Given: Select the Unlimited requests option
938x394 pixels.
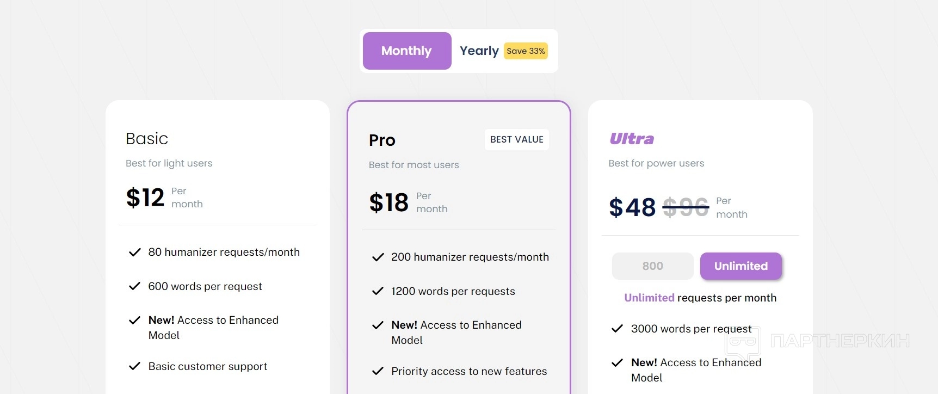Looking at the screenshot, I should (x=740, y=266).
